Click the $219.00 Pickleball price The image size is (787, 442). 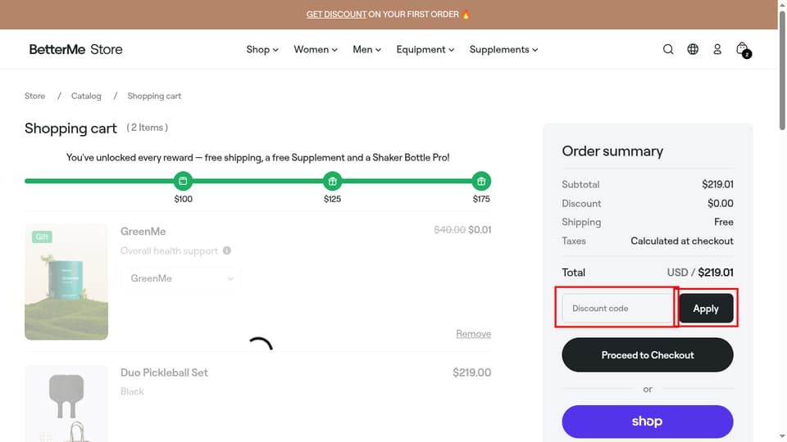click(x=472, y=372)
